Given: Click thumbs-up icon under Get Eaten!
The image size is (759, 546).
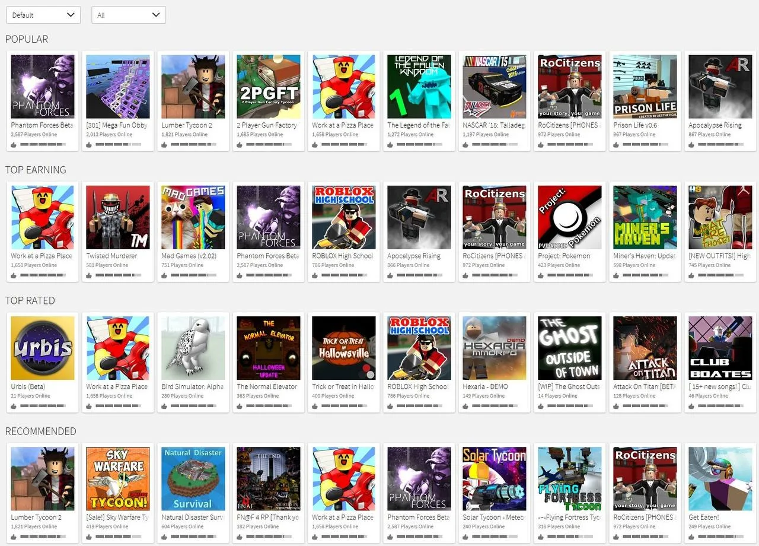Looking at the screenshot, I should click(x=691, y=537).
